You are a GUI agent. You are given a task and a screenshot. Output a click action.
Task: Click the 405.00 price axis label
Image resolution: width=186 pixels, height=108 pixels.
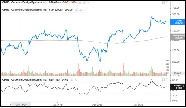click(176, 8)
